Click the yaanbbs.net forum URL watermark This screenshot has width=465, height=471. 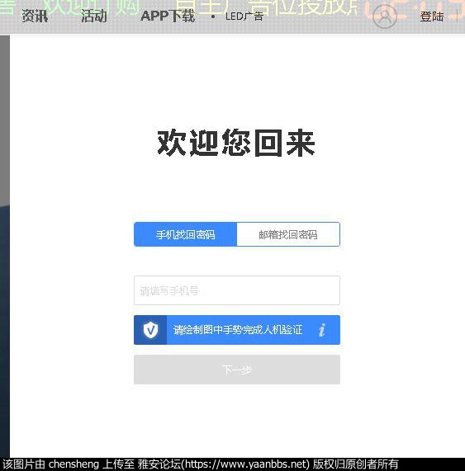pos(246,464)
